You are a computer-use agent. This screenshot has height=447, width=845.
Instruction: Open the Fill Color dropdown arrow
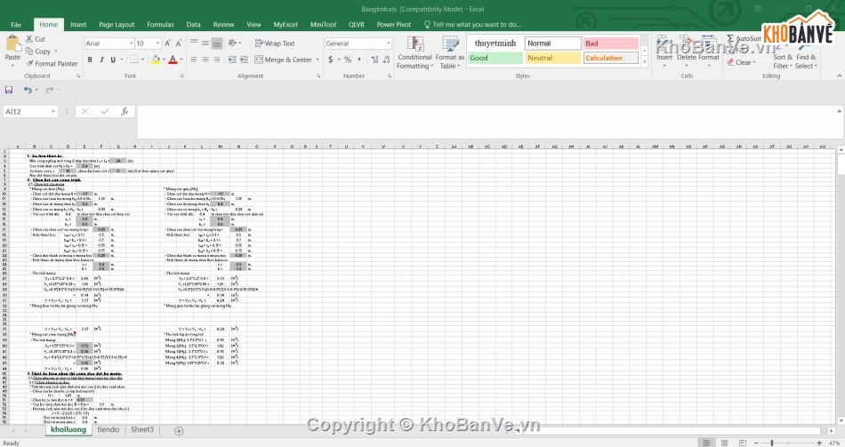click(164, 60)
